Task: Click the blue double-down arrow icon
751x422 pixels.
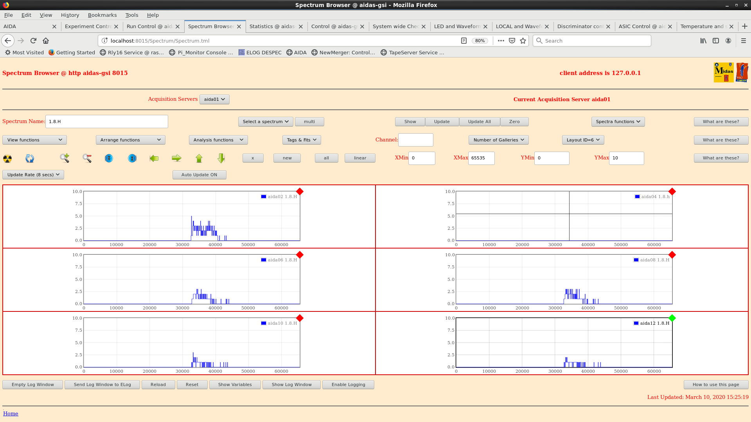Action: [x=109, y=158]
